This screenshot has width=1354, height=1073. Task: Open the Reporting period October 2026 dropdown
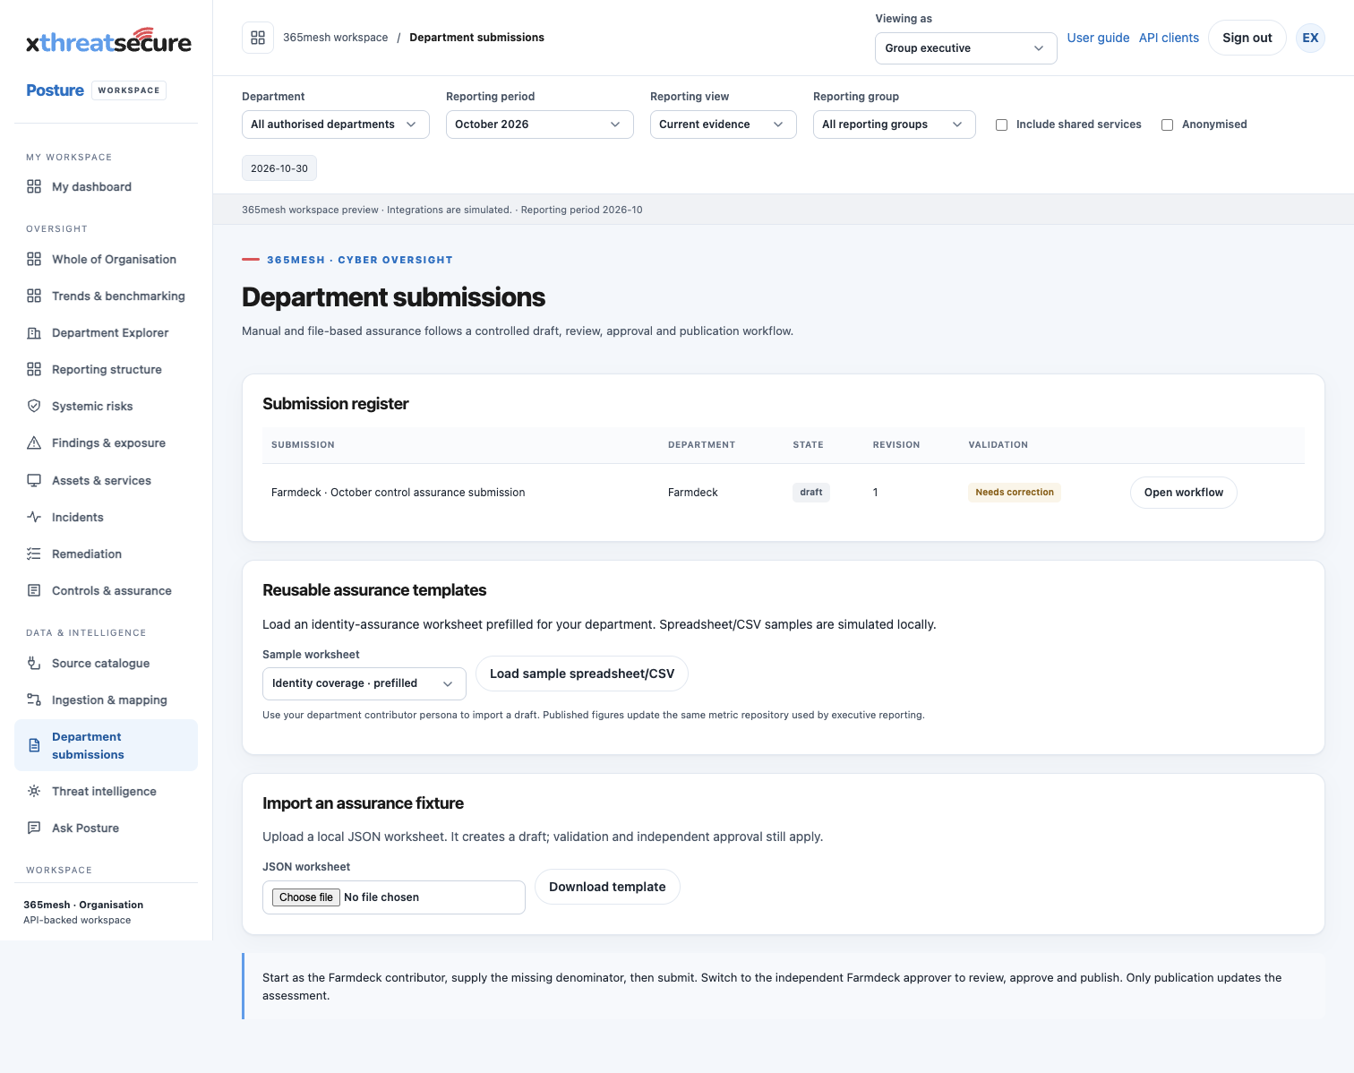point(540,124)
